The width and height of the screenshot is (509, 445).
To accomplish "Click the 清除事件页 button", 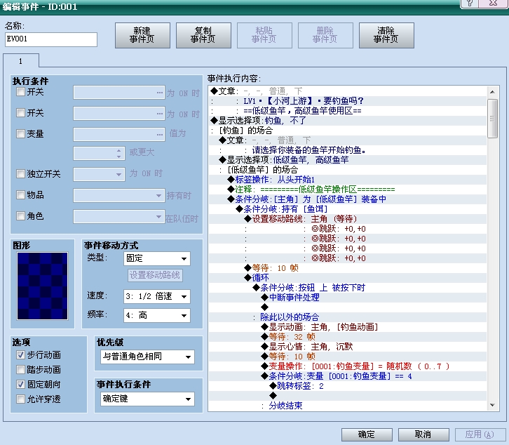I will (x=386, y=35).
